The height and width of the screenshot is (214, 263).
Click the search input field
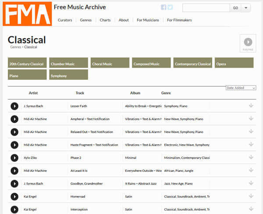(x=206, y=8)
